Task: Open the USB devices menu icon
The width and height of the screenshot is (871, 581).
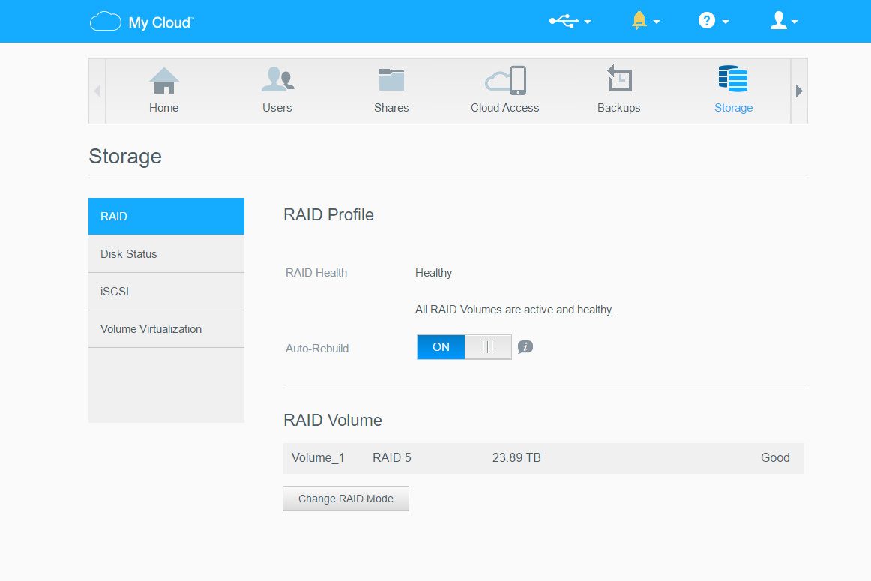Action: pos(564,21)
